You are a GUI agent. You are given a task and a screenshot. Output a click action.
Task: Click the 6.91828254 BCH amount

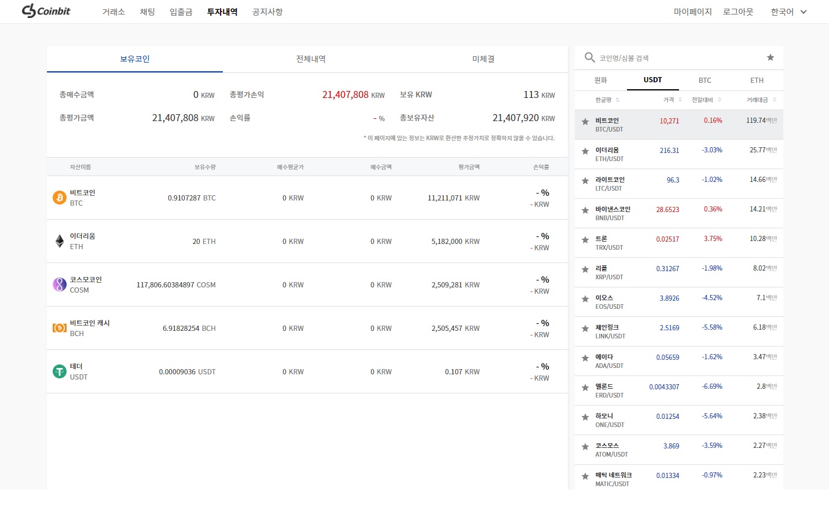point(189,329)
